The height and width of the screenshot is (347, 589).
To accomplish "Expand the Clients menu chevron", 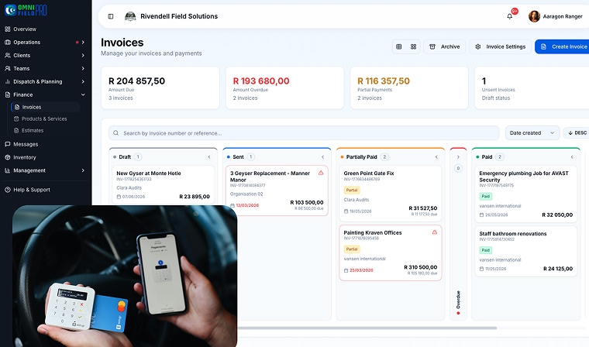I will 83,55.
